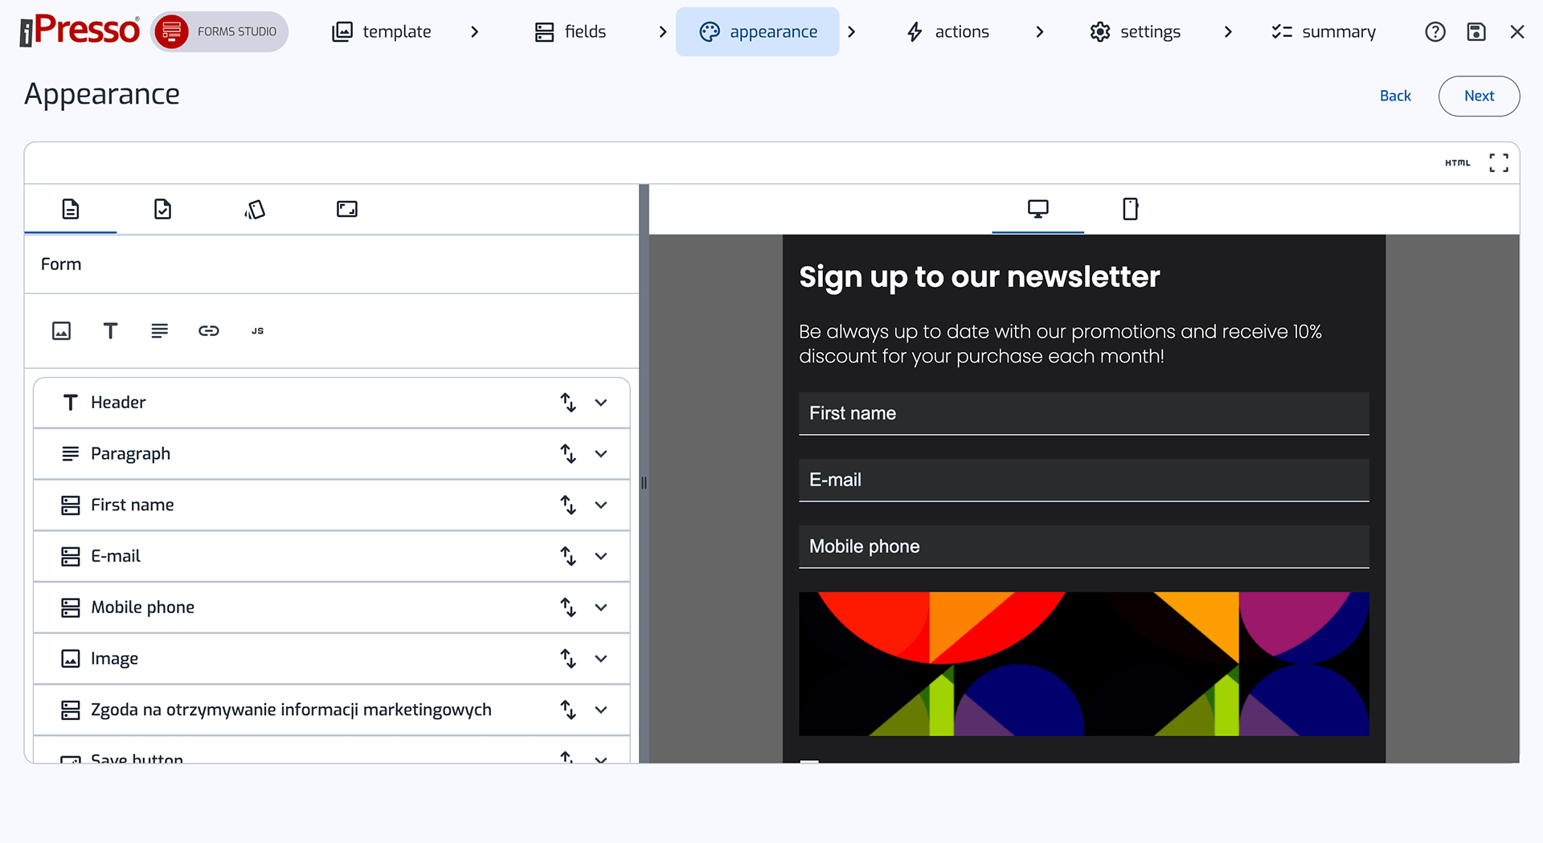The width and height of the screenshot is (1543, 843).
Task: Save the form with disk icon
Action: [1475, 32]
